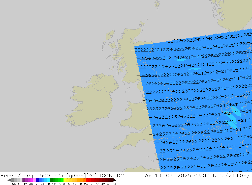Viewport: 252px width, 185px height.
Task: Click the '24' value under the legend
Action: 86,184
